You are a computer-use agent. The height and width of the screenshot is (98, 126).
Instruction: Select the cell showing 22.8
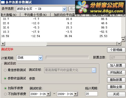coord(6,23)
